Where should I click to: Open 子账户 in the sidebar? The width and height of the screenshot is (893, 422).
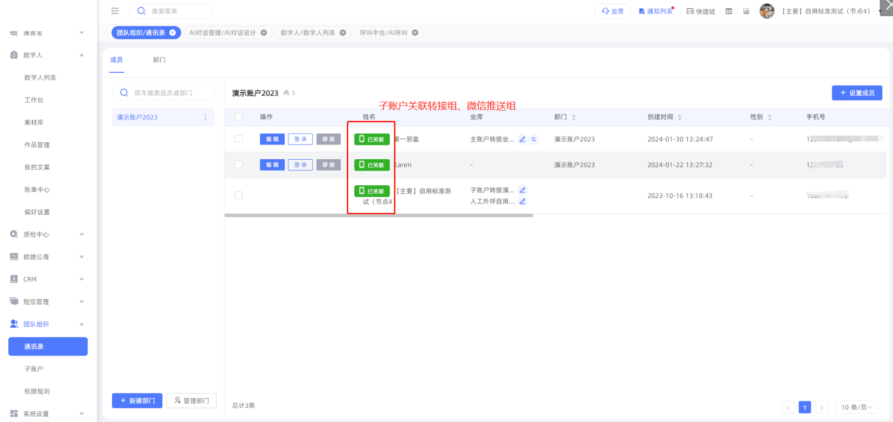(x=34, y=369)
